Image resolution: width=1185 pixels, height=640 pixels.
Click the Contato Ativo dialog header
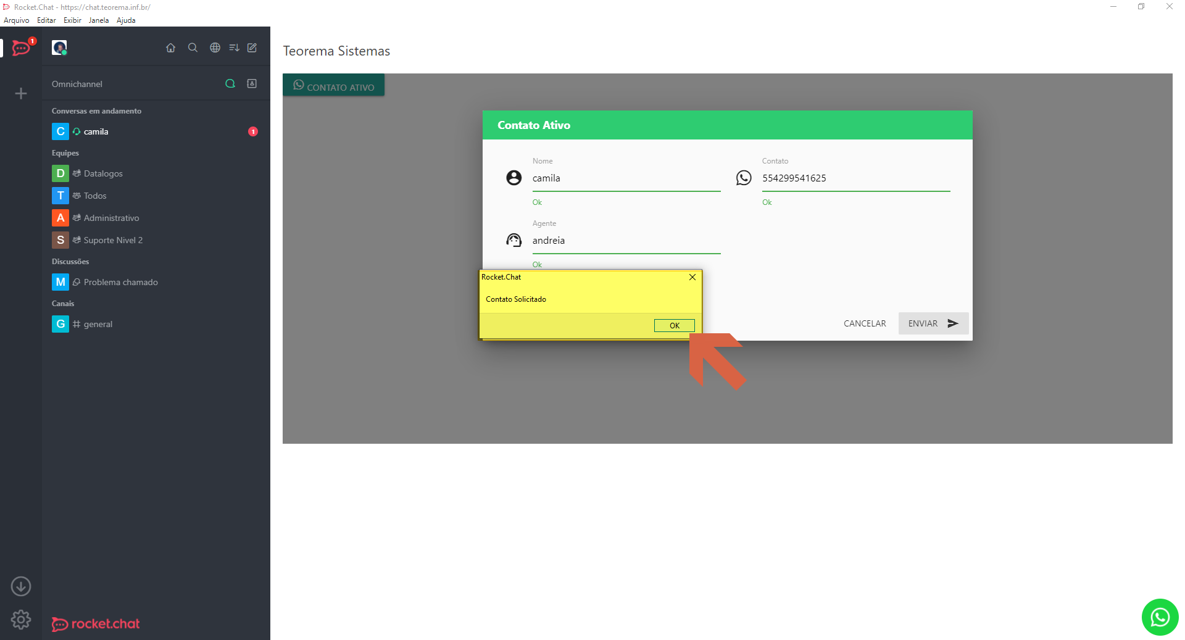pyautogui.click(x=727, y=125)
